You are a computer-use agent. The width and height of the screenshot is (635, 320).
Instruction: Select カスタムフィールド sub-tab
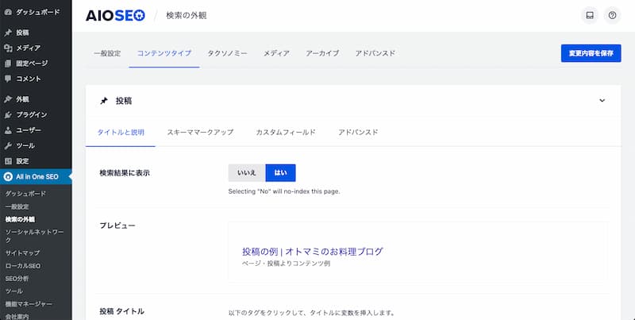[286, 133]
